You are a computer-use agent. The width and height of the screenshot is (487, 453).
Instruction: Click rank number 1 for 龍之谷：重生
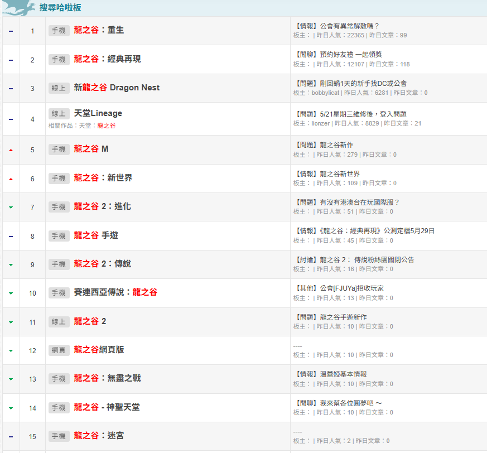coord(32,31)
